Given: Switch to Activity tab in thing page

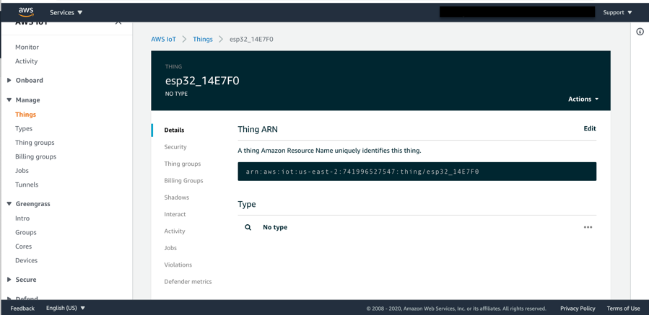Looking at the screenshot, I should tap(175, 231).
